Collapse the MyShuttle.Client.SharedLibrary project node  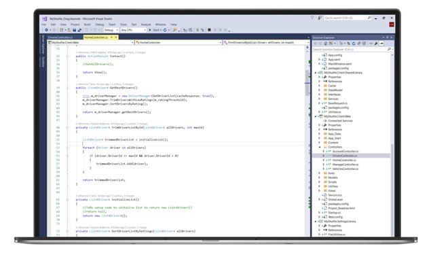[x=316, y=73]
